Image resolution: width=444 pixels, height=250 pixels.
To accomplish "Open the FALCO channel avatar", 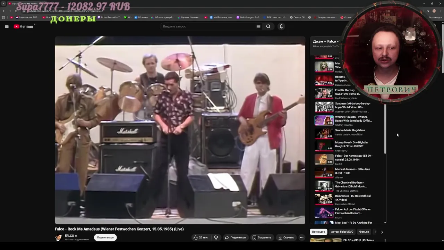I will (58, 237).
